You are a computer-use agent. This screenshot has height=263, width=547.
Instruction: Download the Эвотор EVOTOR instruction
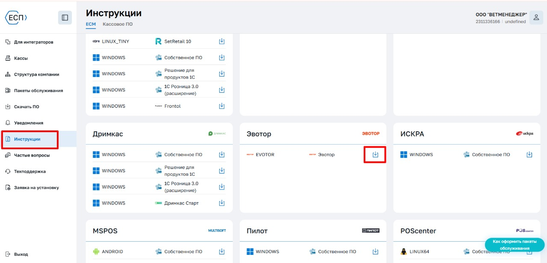tap(375, 154)
